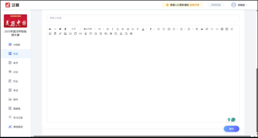
Task: Click the green lightbulb suggestion icon
Action: tap(229, 120)
